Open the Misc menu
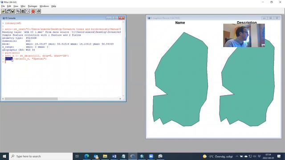This screenshot has width=285, height=160. click(23, 6)
